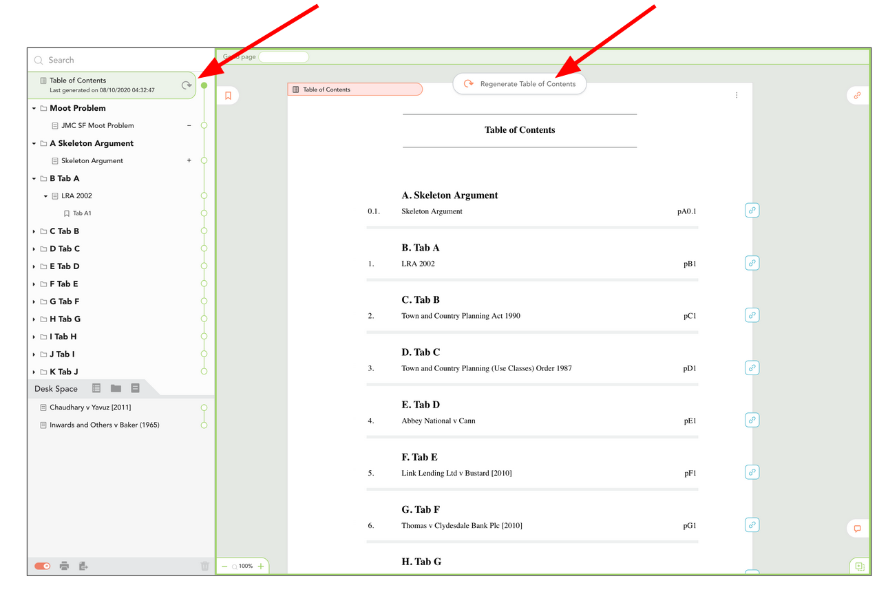Select the pink Table of Contents tab above page
Image resolution: width=888 pixels, height=592 pixels.
(355, 89)
